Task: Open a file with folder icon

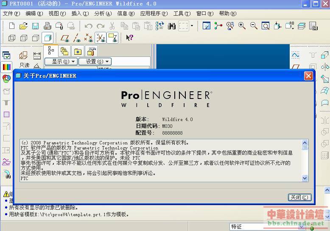Action: coord(24,26)
